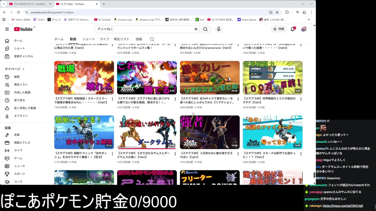The image size is (376, 211).
Task: Switch to the channel ホーム tab
Action: coord(59,39)
